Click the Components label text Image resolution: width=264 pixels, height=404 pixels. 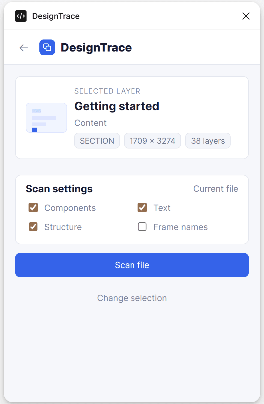[70, 208]
